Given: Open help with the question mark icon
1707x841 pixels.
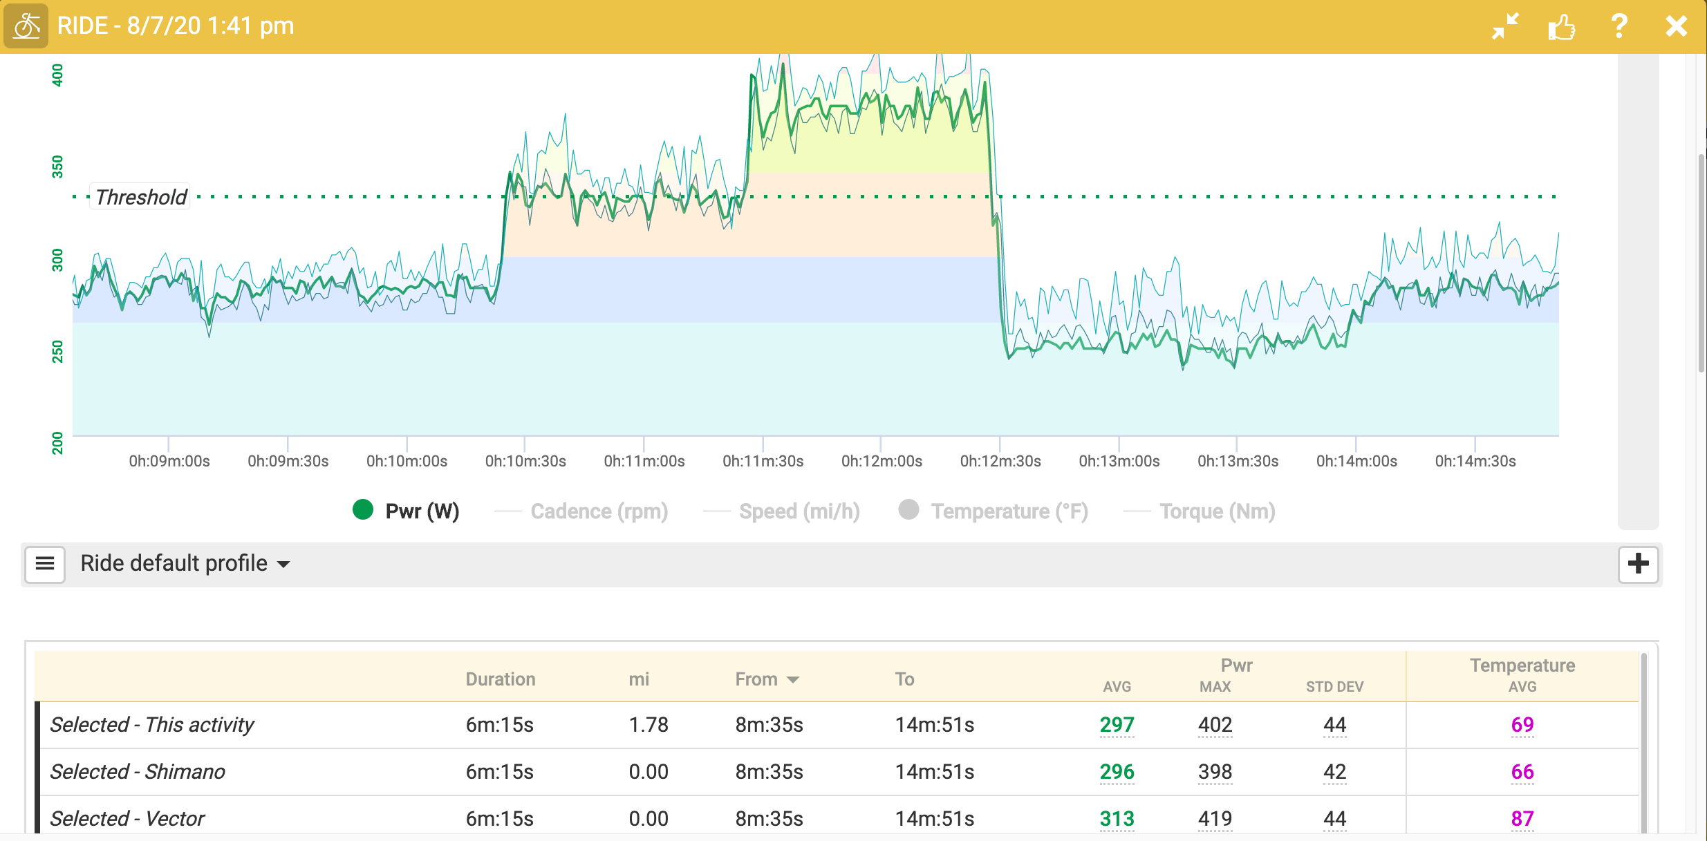Looking at the screenshot, I should click(x=1619, y=26).
